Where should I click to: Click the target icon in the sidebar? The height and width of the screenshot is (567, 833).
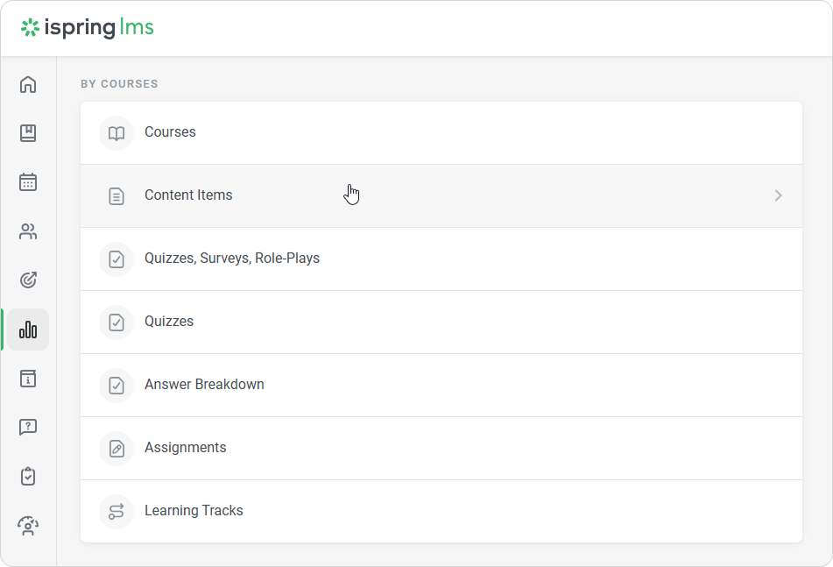point(28,280)
